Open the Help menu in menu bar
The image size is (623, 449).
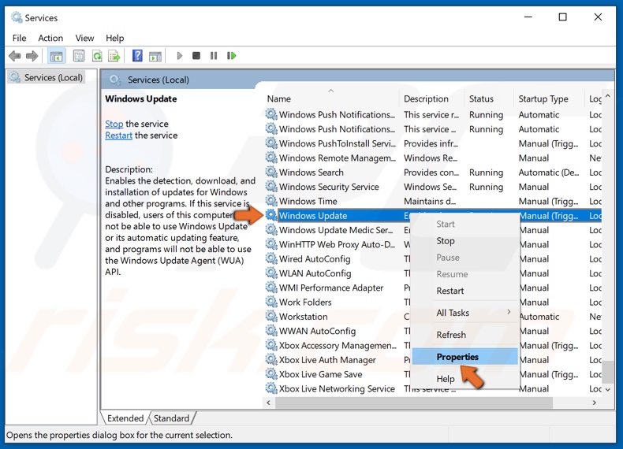click(115, 38)
